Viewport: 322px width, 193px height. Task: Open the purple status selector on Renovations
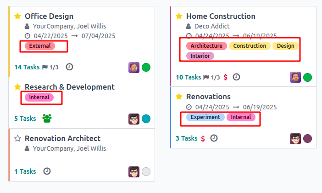(x=307, y=138)
